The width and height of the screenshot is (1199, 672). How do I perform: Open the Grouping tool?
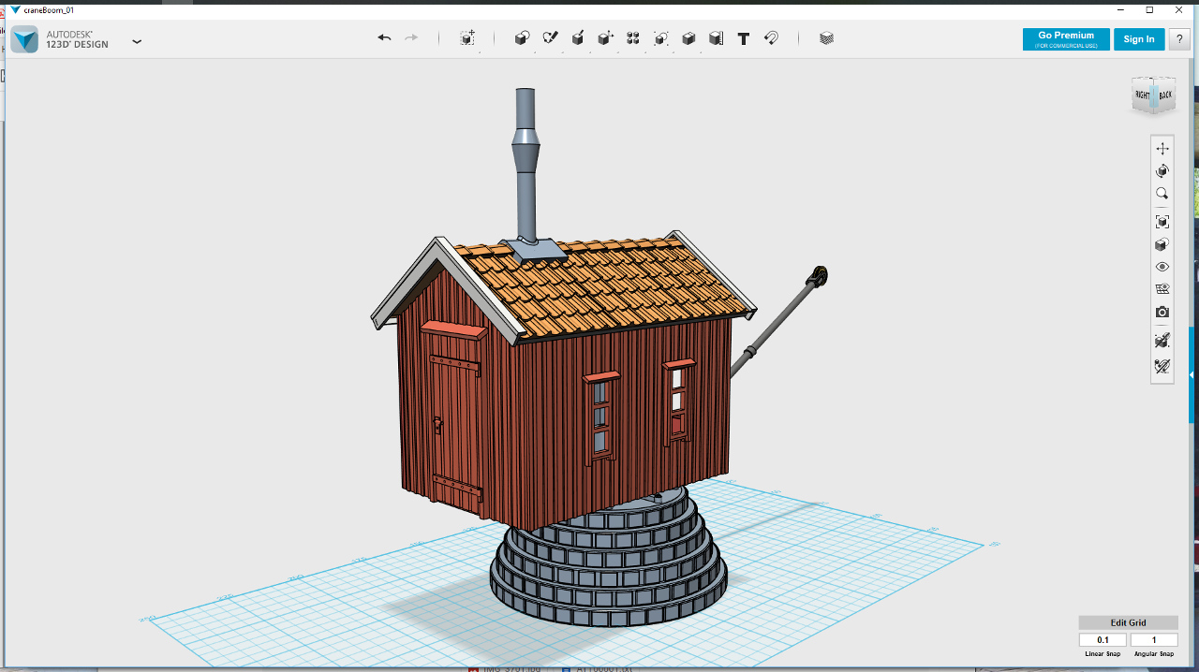pyautogui.click(x=661, y=38)
